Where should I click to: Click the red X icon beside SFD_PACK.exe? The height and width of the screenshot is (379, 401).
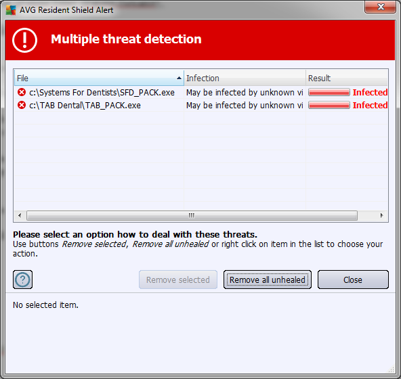click(22, 92)
